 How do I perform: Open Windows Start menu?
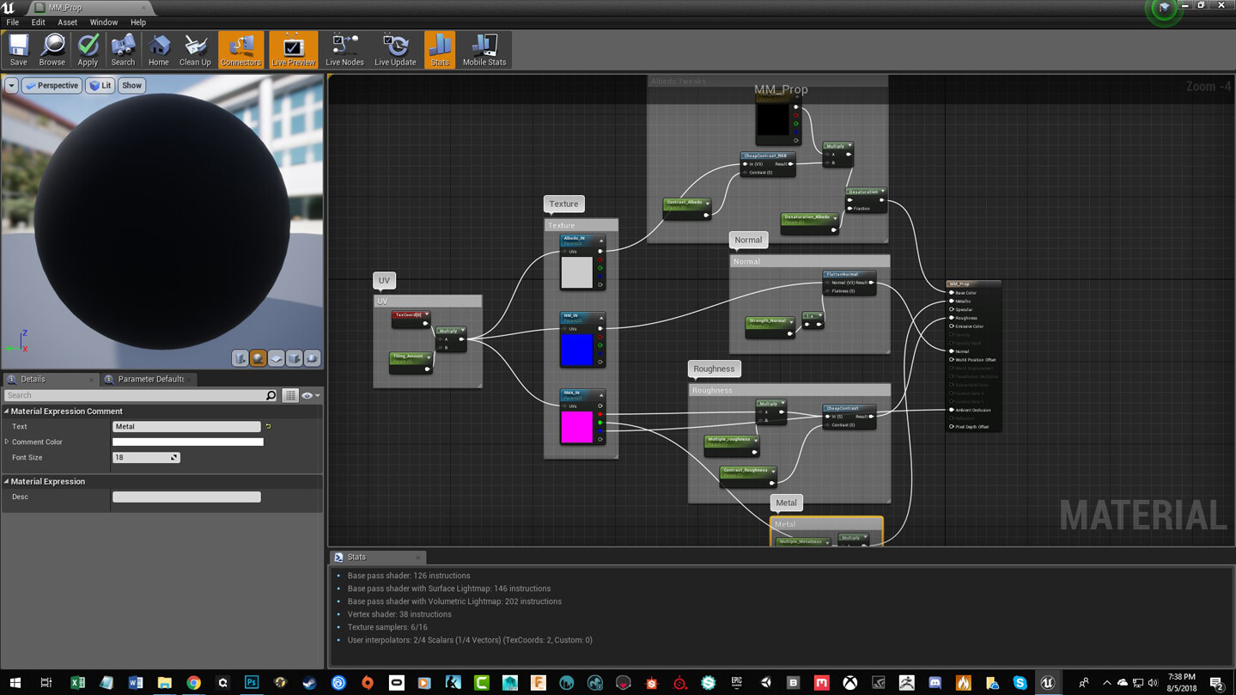pyautogui.click(x=15, y=683)
